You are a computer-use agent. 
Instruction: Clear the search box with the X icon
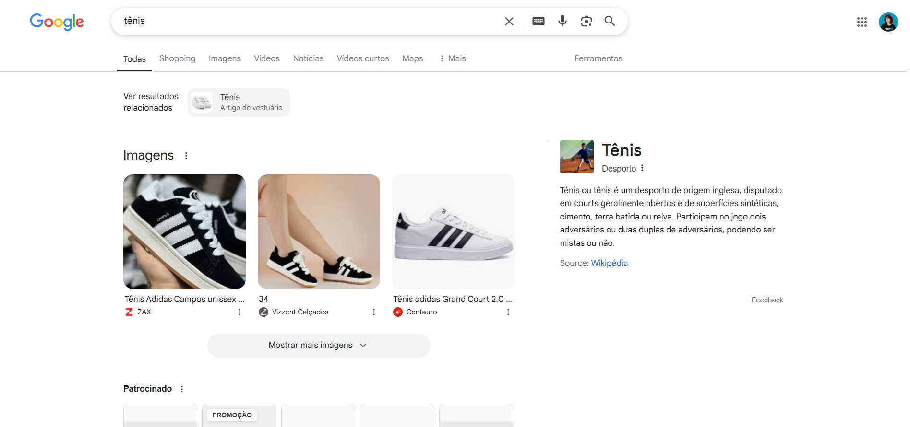[x=509, y=21]
